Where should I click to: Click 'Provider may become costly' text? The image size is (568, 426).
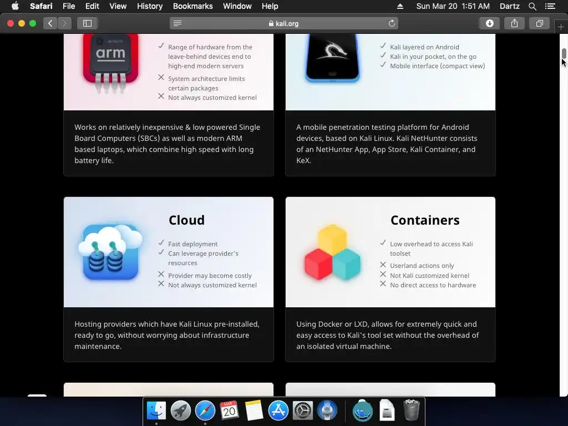point(210,276)
